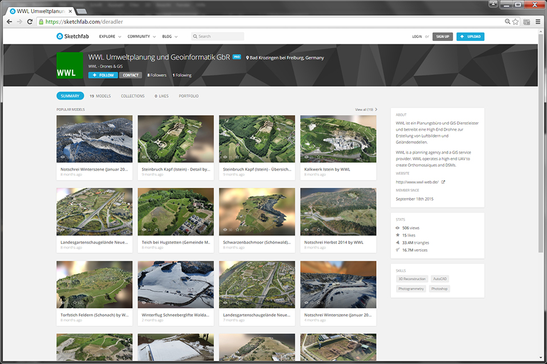Bookmark this page with the star icon
The image size is (547, 364).
516,22
